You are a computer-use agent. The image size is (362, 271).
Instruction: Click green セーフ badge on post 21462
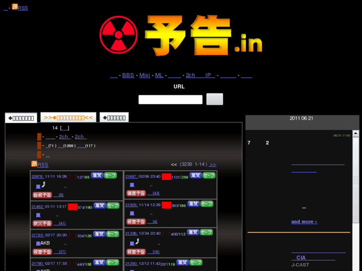coord(113,205)
